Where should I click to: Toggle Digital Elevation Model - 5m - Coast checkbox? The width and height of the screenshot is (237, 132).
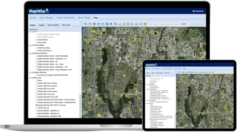pos(36,64)
